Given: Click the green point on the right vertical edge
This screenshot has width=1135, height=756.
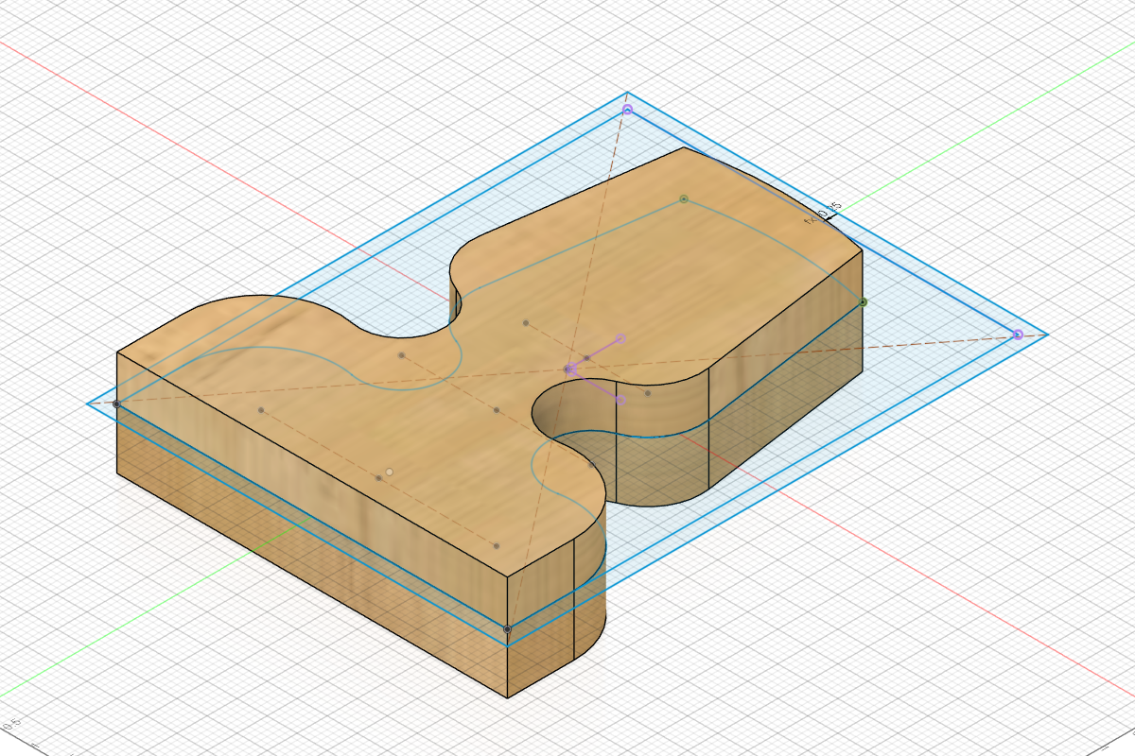Looking at the screenshot, I should [x=864, y=302].
